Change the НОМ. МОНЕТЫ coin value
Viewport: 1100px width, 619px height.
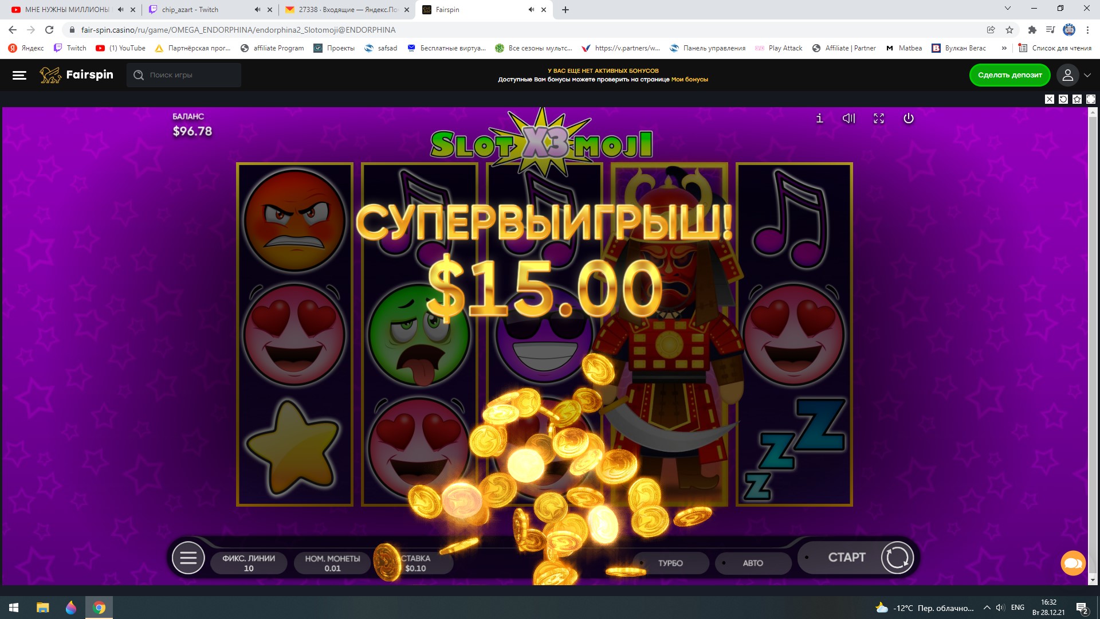click(332, 563)
